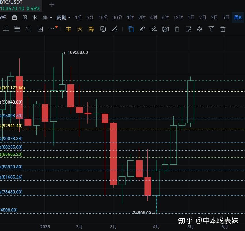Select the 5分 timeframe
245x231 pixels.
[90, 18]
